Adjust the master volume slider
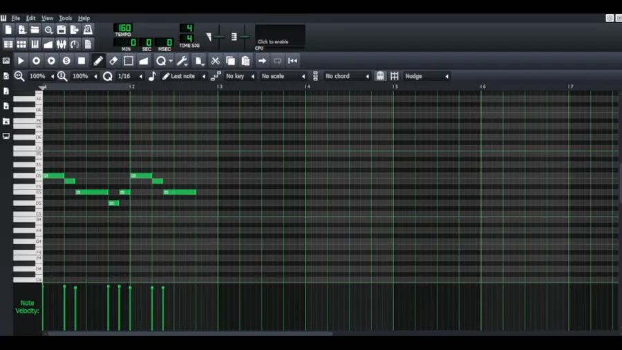Image resolution: width=622 pixels, height=350 pixels. point(219,37)
